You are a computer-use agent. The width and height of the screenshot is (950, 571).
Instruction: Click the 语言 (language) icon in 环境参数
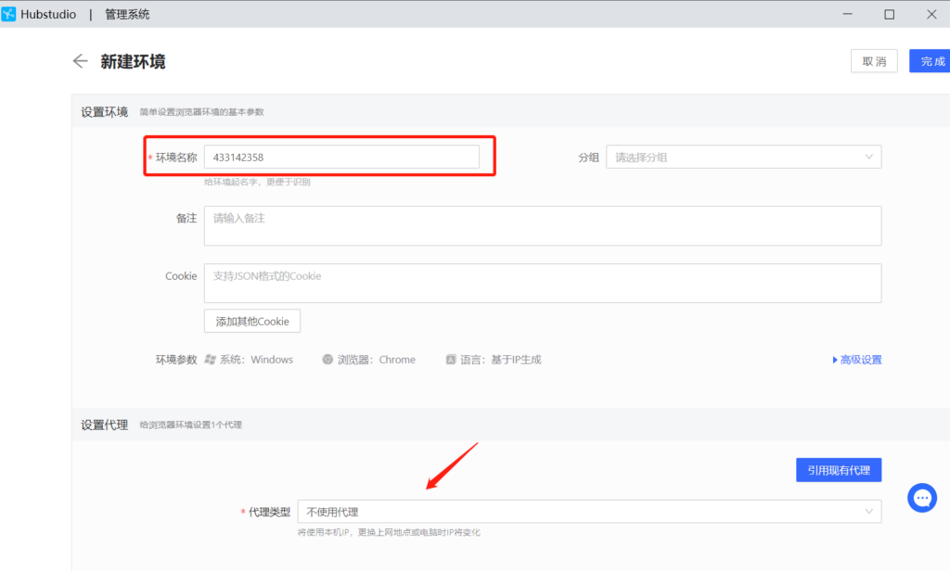coord(450,359)
